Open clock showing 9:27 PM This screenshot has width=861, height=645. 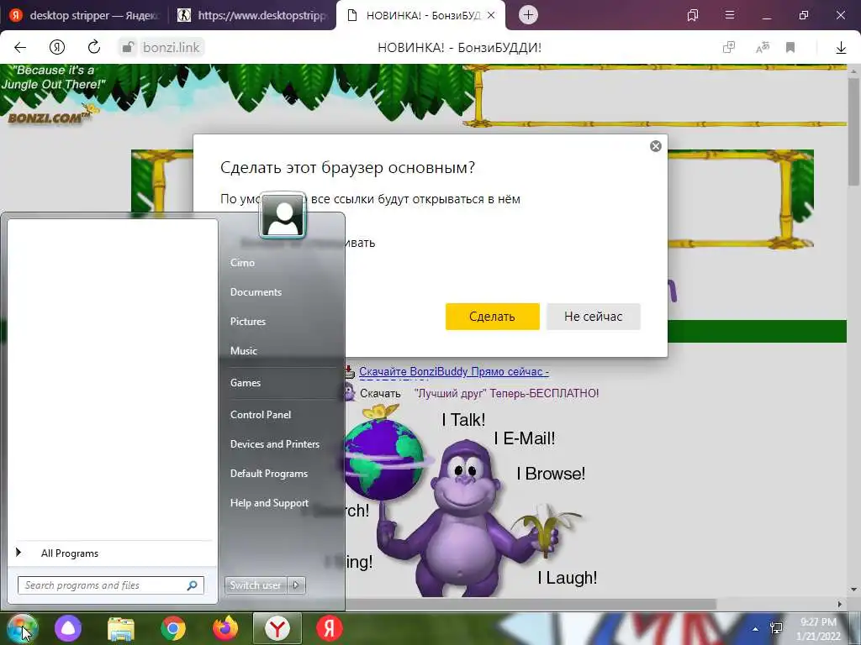(x=818, y=629)
